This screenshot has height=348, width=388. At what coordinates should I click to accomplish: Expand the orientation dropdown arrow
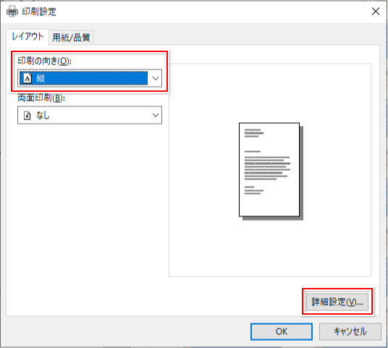pos(156,78)
